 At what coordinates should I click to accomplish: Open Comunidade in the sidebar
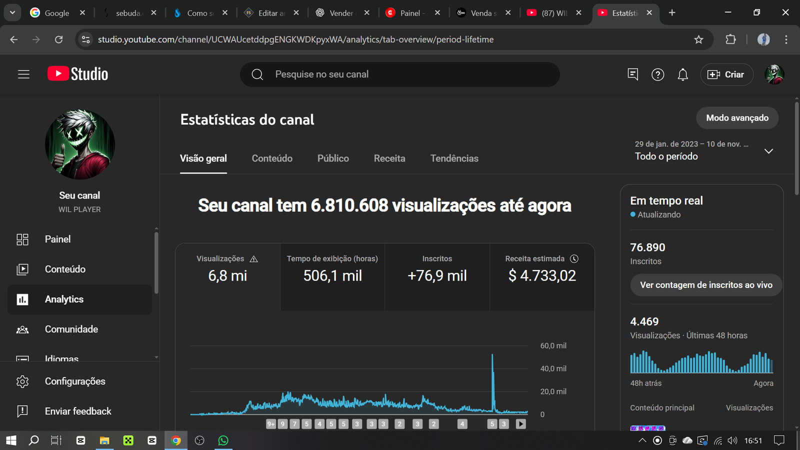(80, 329)
